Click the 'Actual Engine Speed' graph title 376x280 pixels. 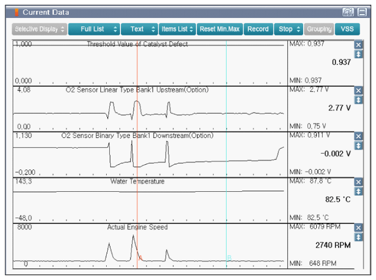click(x=137, y=227)
